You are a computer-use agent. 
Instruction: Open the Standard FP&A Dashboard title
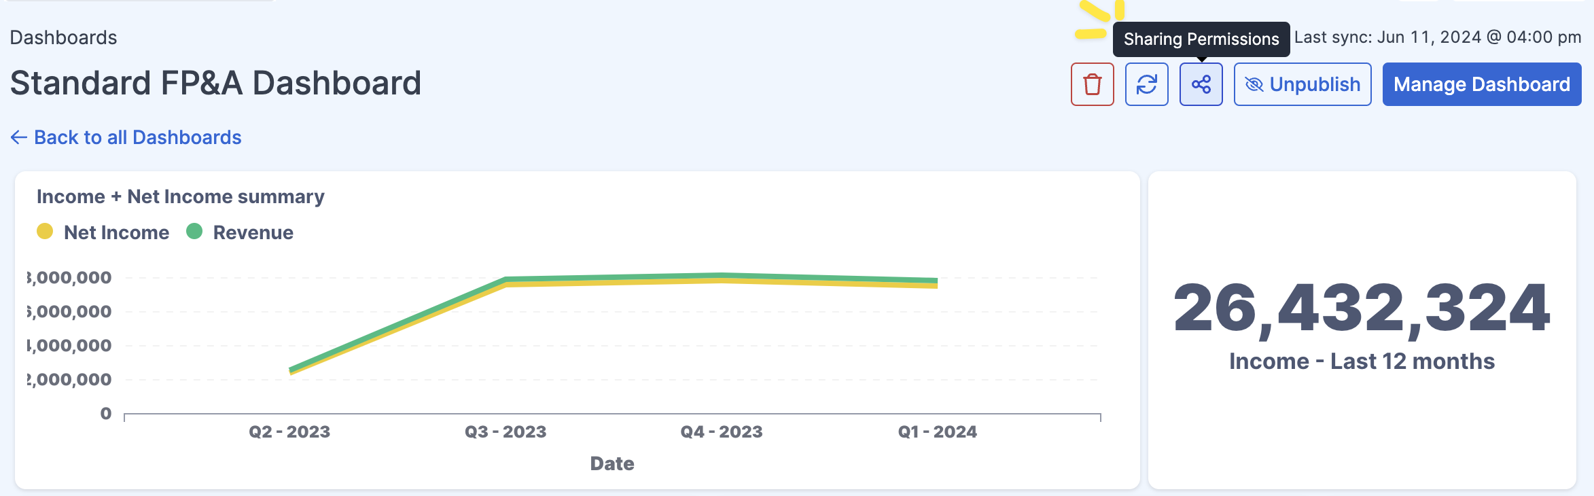click(215, 84)
